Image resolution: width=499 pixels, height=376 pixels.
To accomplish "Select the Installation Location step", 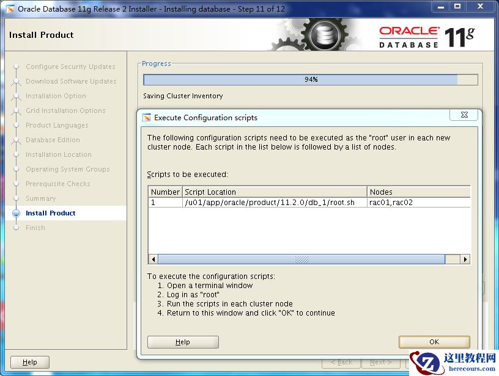I will [x=59, y=154].
